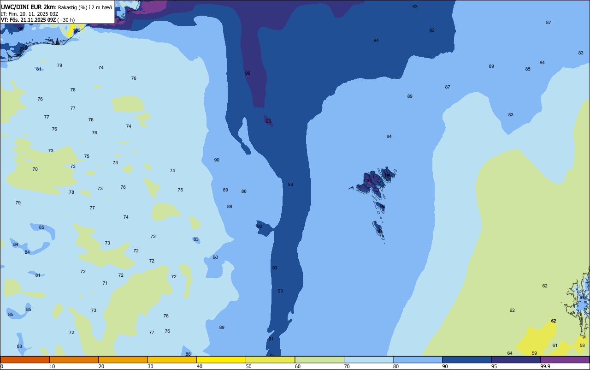Click the 30–40 golden legend swatch
The width and height of the screenshot is (590, 370).
[172, 359]
